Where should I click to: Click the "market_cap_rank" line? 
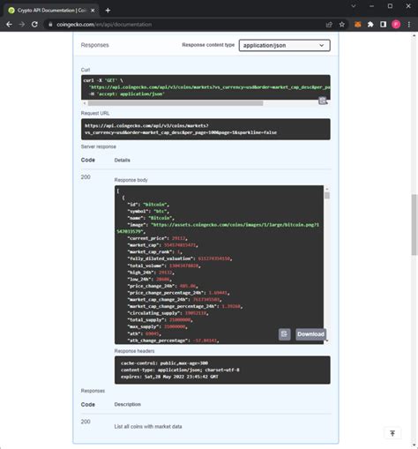tap(154, 251)
